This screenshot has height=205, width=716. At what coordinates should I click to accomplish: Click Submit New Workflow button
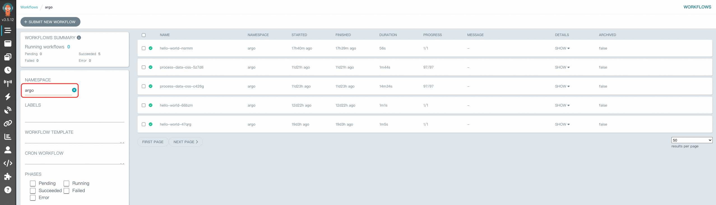[x=50, y=22]
